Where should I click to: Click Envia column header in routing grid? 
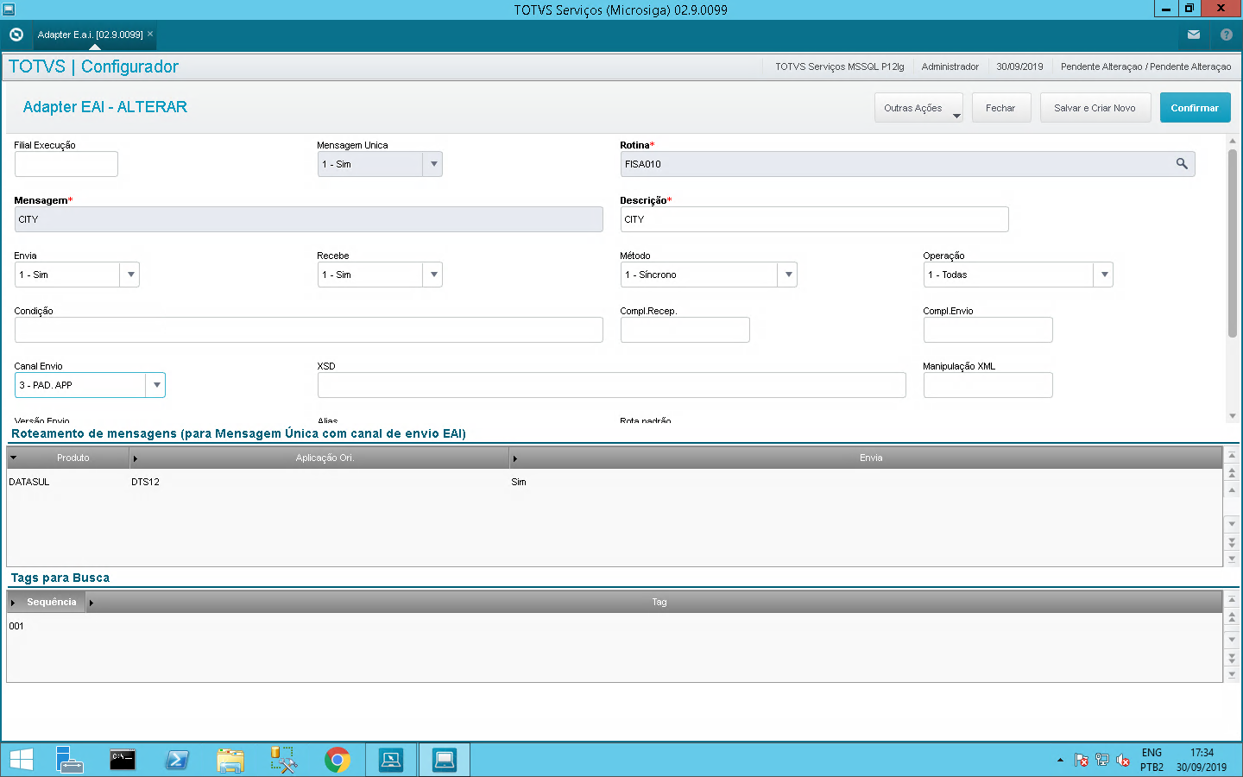coord(866,458)
